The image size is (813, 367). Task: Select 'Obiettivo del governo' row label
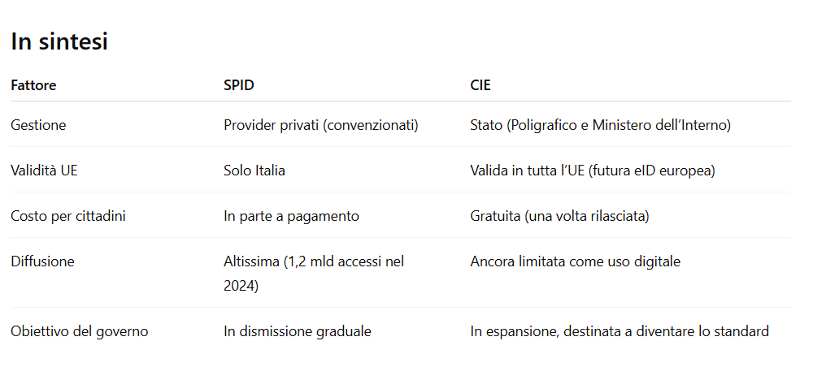coord(80,331)
